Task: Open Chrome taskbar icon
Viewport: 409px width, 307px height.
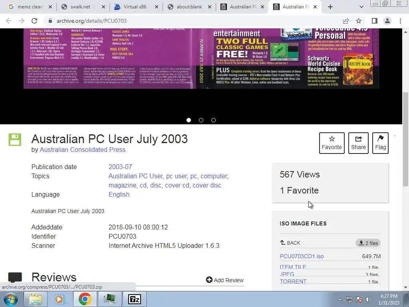Action: (x=85, y=299)
